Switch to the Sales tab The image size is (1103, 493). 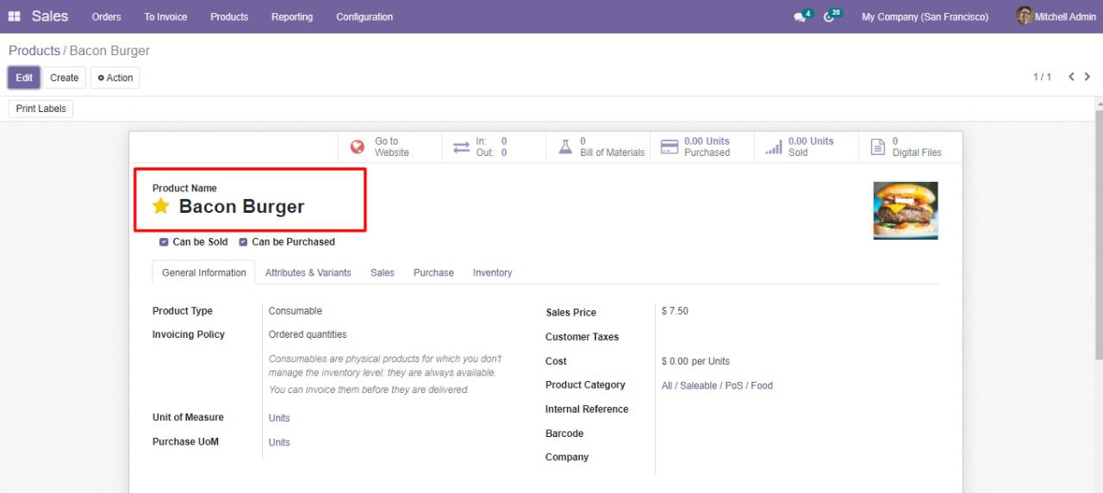point(383,272)
